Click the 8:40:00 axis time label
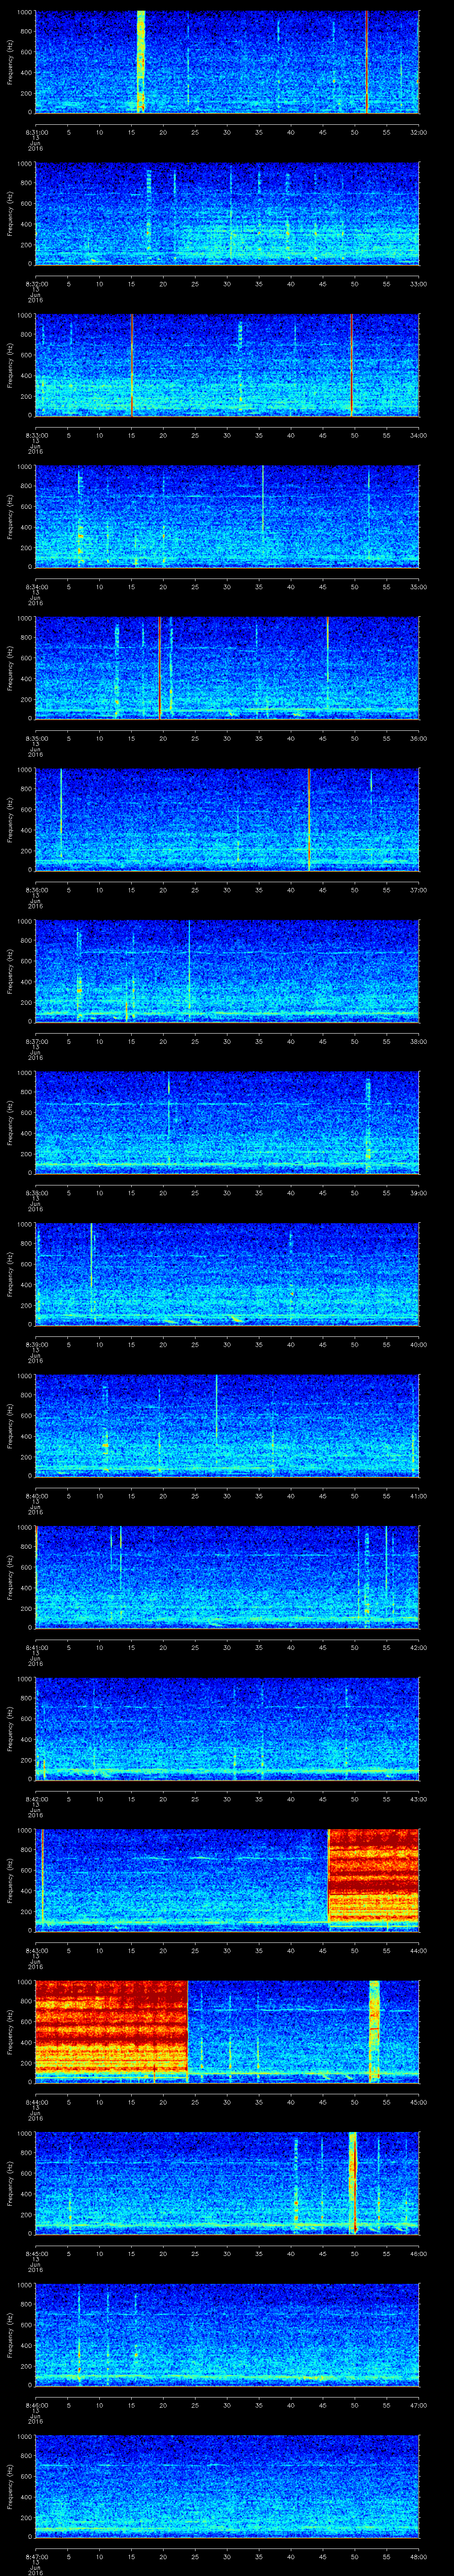This screenshot has width=454, height=2576. click(x=36, y=1496)
